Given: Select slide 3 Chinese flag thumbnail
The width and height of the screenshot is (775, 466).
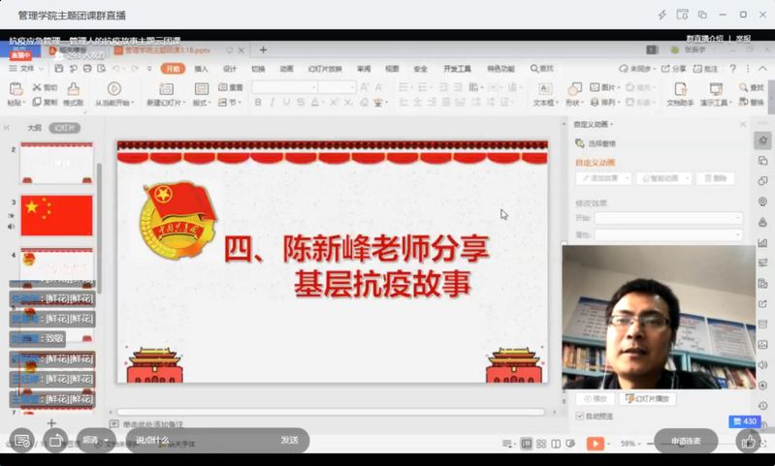Looking at the screenshot, I should (56, 215).
